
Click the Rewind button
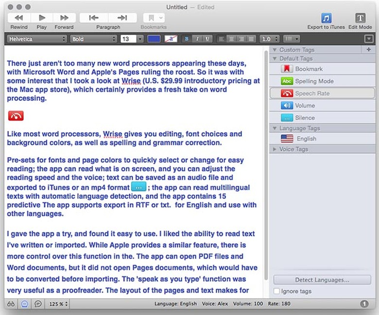coord(18,18)
